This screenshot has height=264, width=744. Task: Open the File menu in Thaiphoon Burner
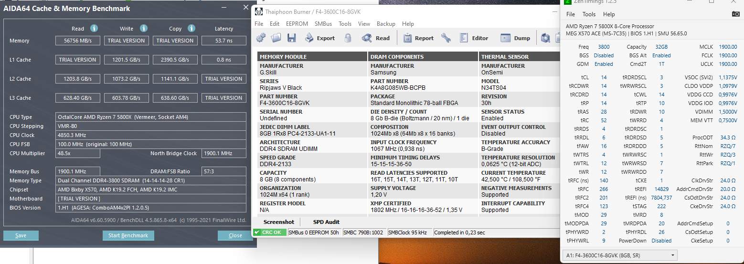point(259,24)
